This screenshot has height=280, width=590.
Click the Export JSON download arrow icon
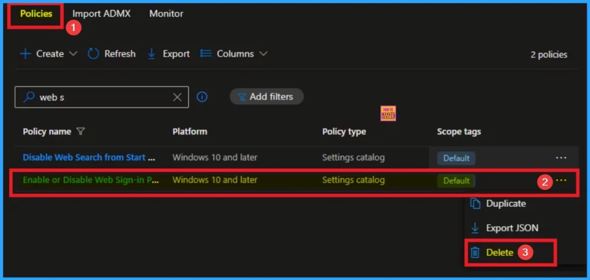475,228
